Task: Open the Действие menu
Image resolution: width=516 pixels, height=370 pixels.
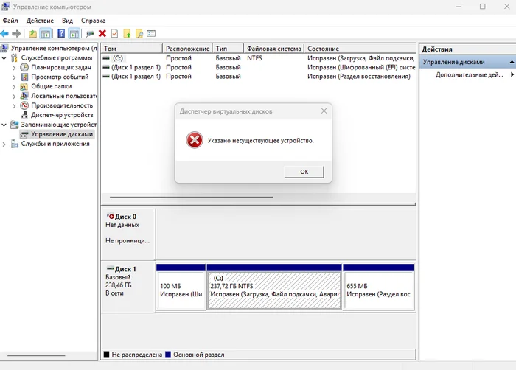Action: [40, 21]
